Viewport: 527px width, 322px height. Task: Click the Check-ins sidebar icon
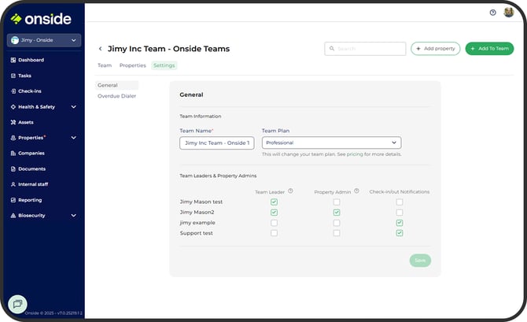(13, 91)
